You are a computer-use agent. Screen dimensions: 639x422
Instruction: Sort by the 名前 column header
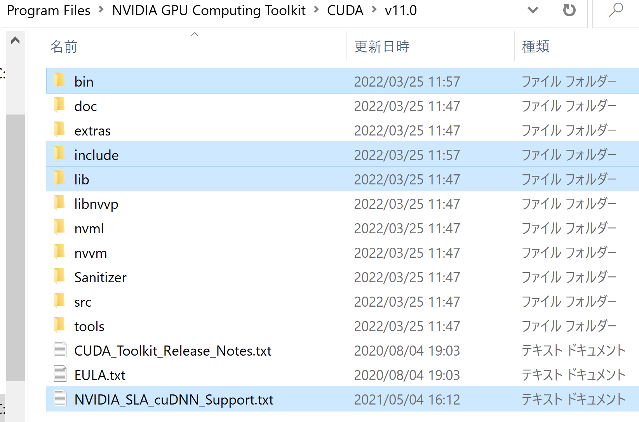tap(64, 47)
